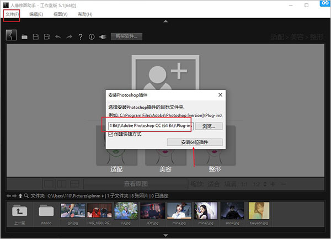The image size is (331, 239).
Task: Click the question mark help icon
Action: [81, 37]
